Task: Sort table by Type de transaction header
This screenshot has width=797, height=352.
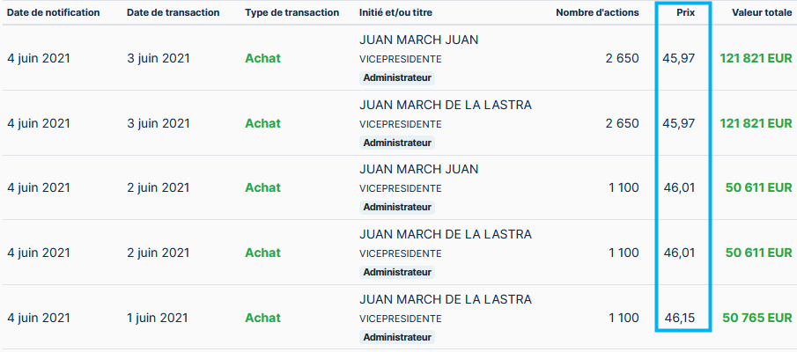Action: [x=291, y=12]
